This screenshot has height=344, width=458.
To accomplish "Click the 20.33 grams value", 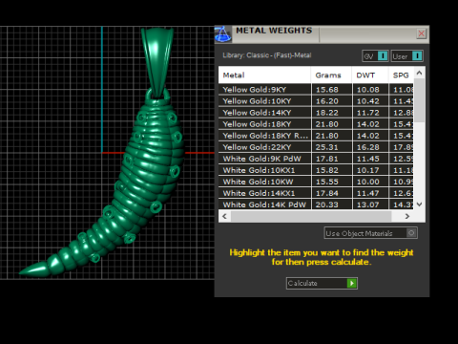I will point(327,204).
